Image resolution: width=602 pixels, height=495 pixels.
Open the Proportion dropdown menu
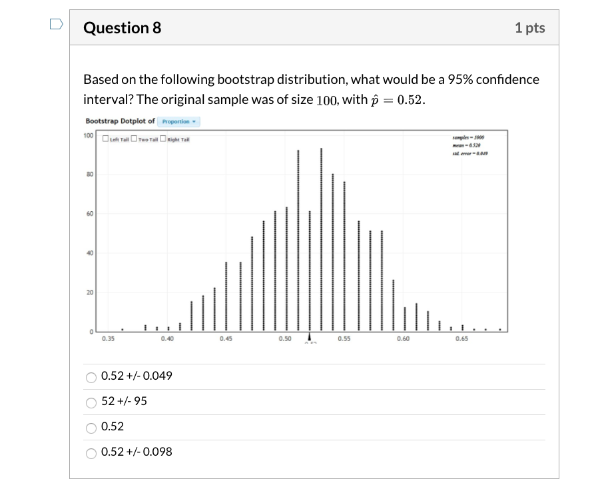coord(178,122)
